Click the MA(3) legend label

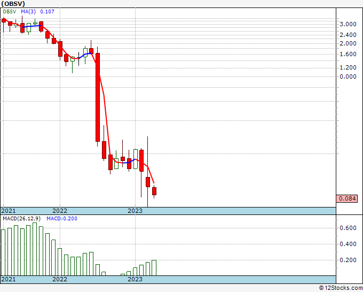click(x=28, y=12)
